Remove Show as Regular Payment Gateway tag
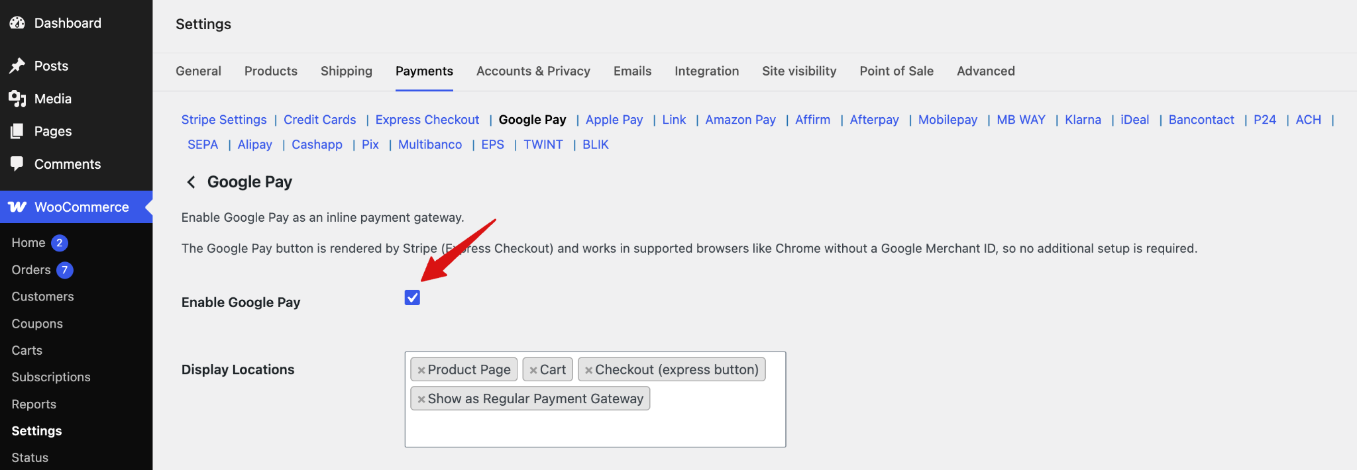The height and width of the screenshot is (470, 1357). (x=421, y=399)
